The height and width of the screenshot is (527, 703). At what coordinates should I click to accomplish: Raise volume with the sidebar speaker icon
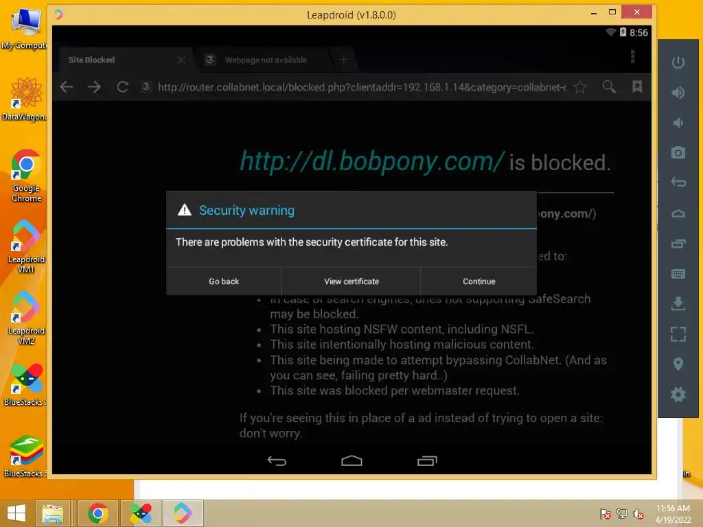point(678,93)
